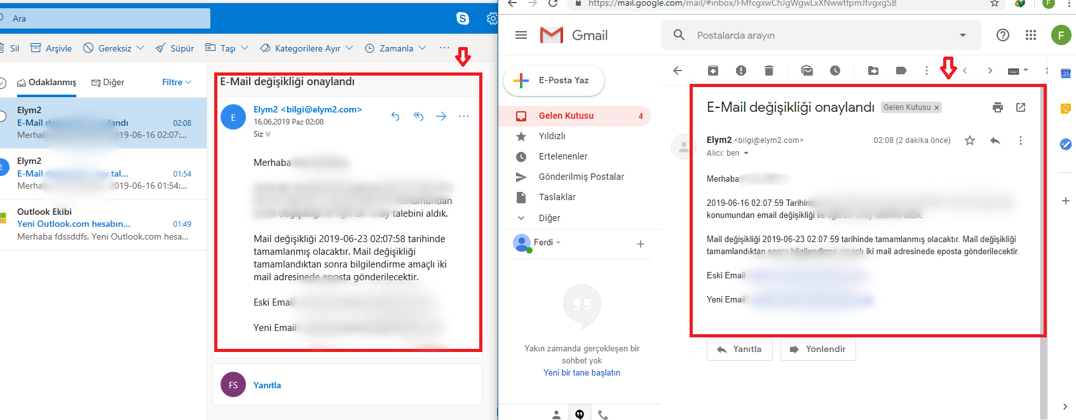Click reply arrow in Outlook reading pane
The image size is (1076, 420).
click(395, 116)
